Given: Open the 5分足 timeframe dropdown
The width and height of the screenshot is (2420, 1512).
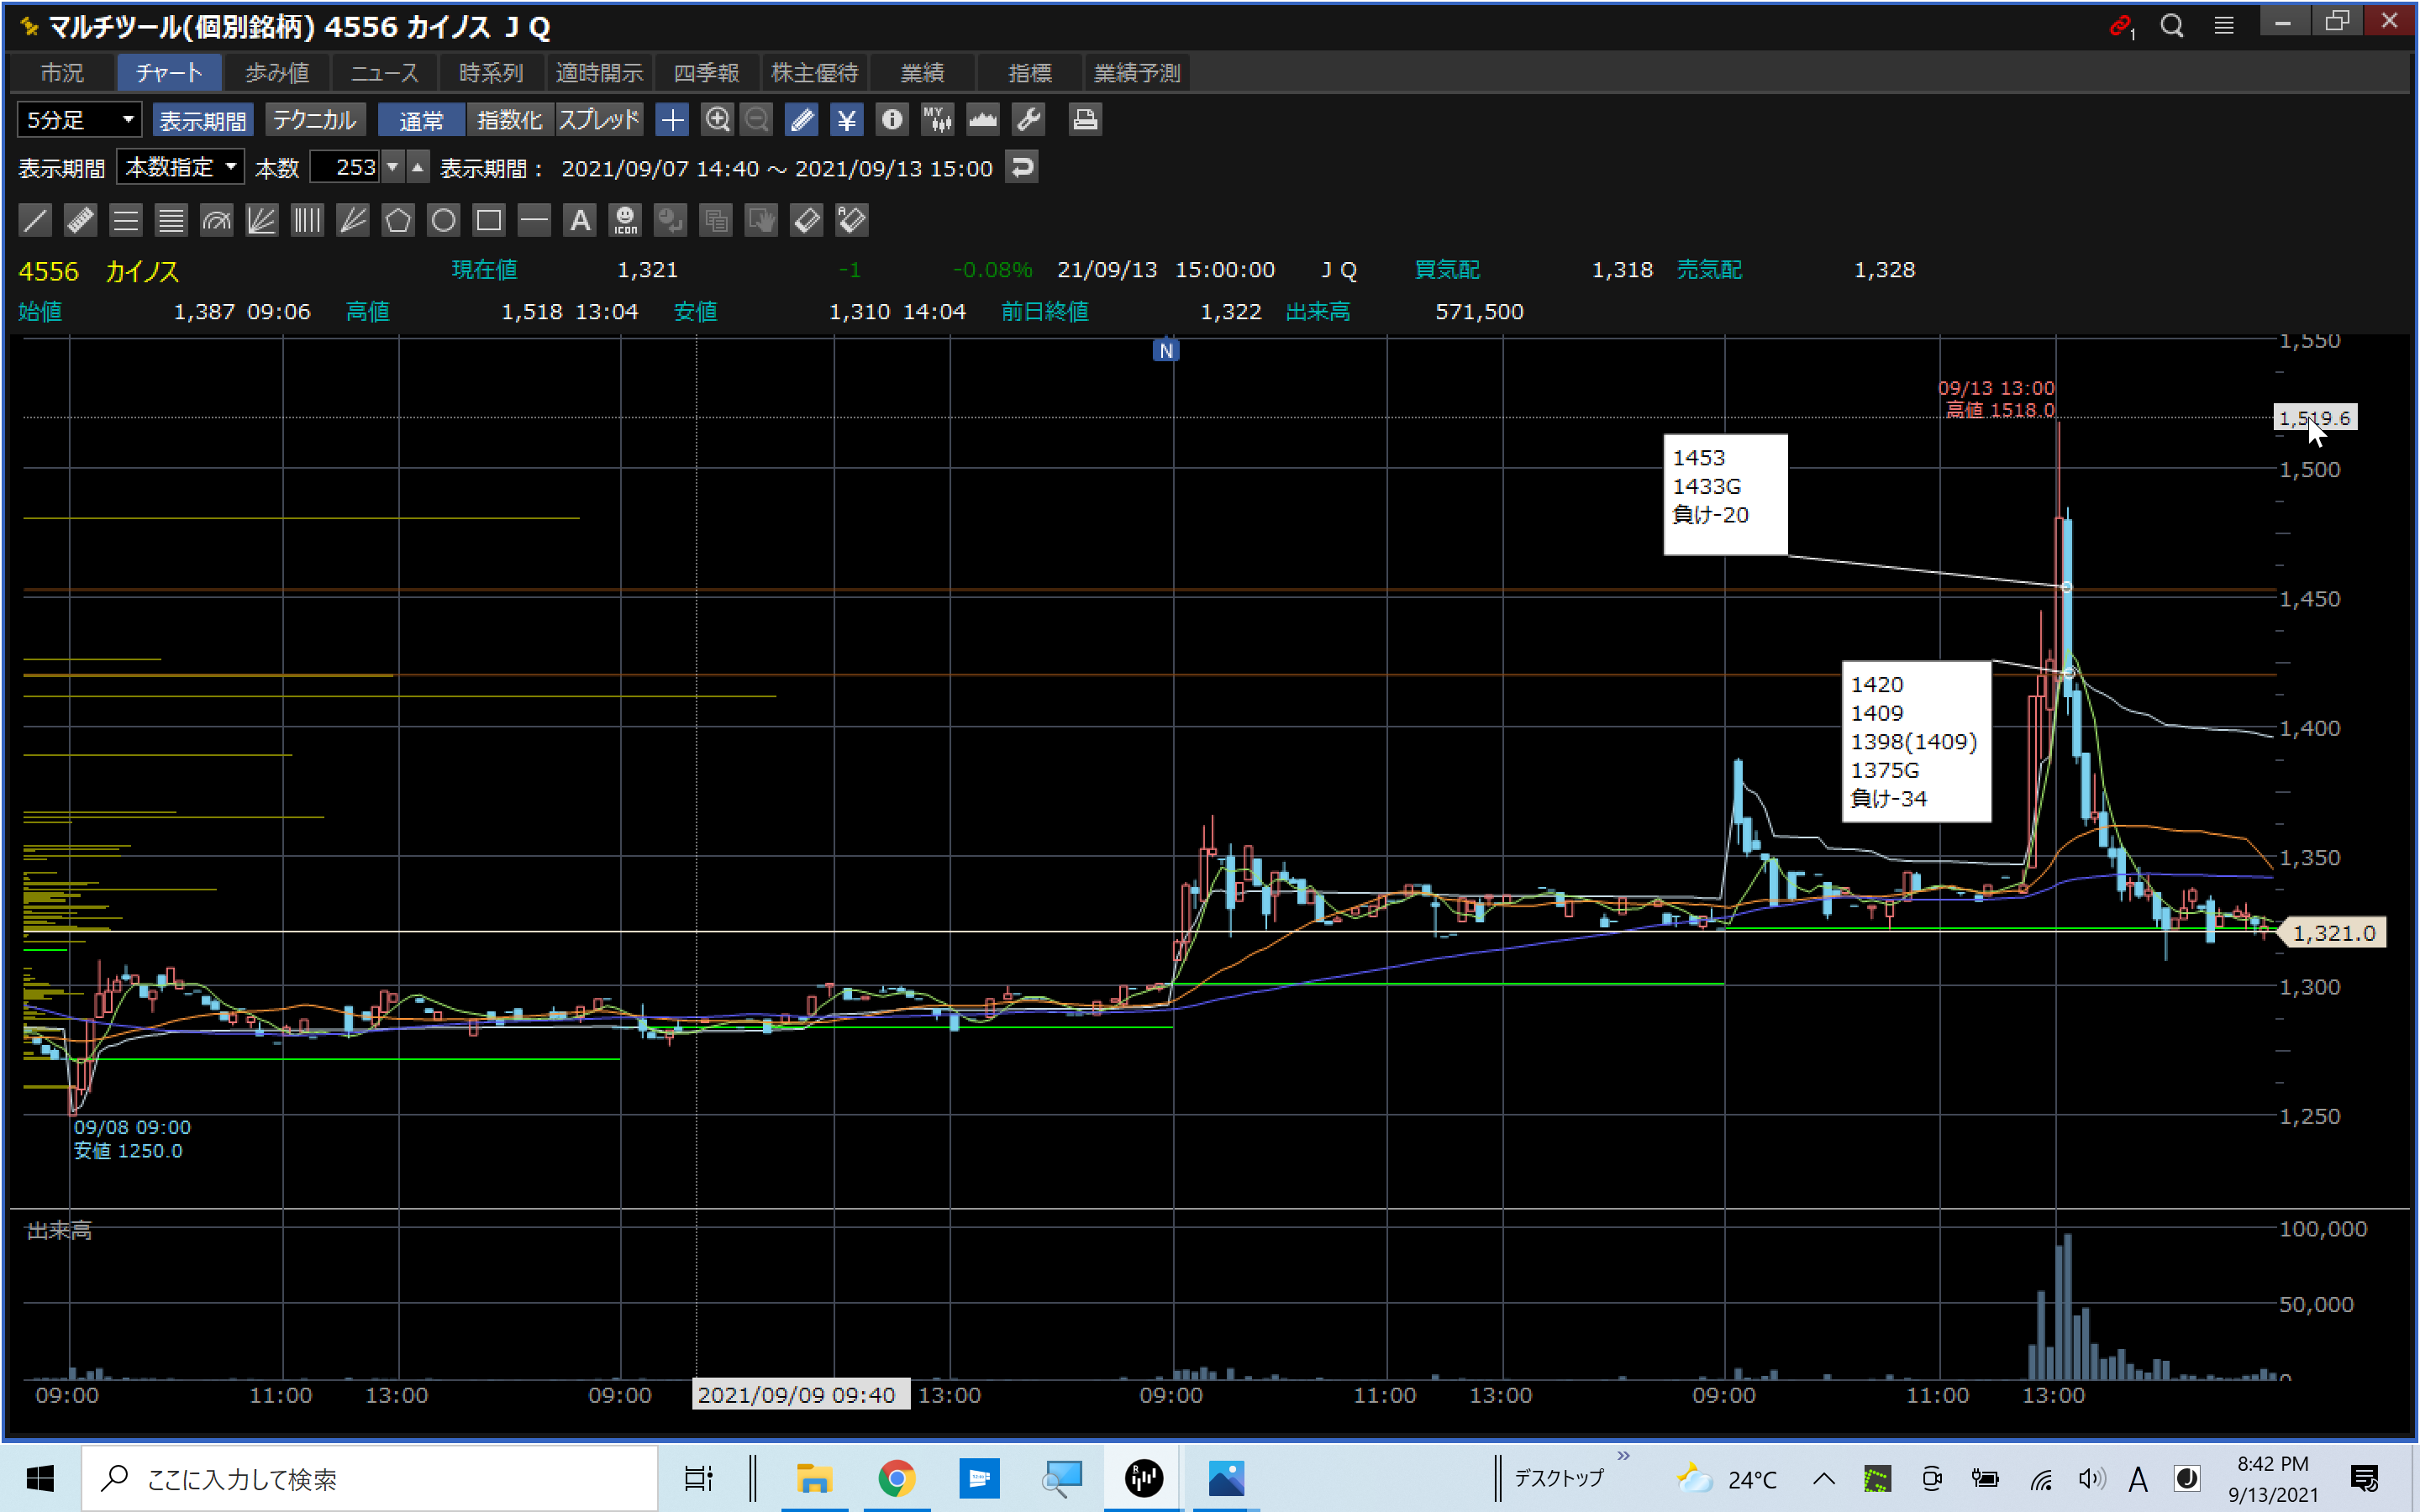Looking at the screenshot, I should tap(79, 120).
